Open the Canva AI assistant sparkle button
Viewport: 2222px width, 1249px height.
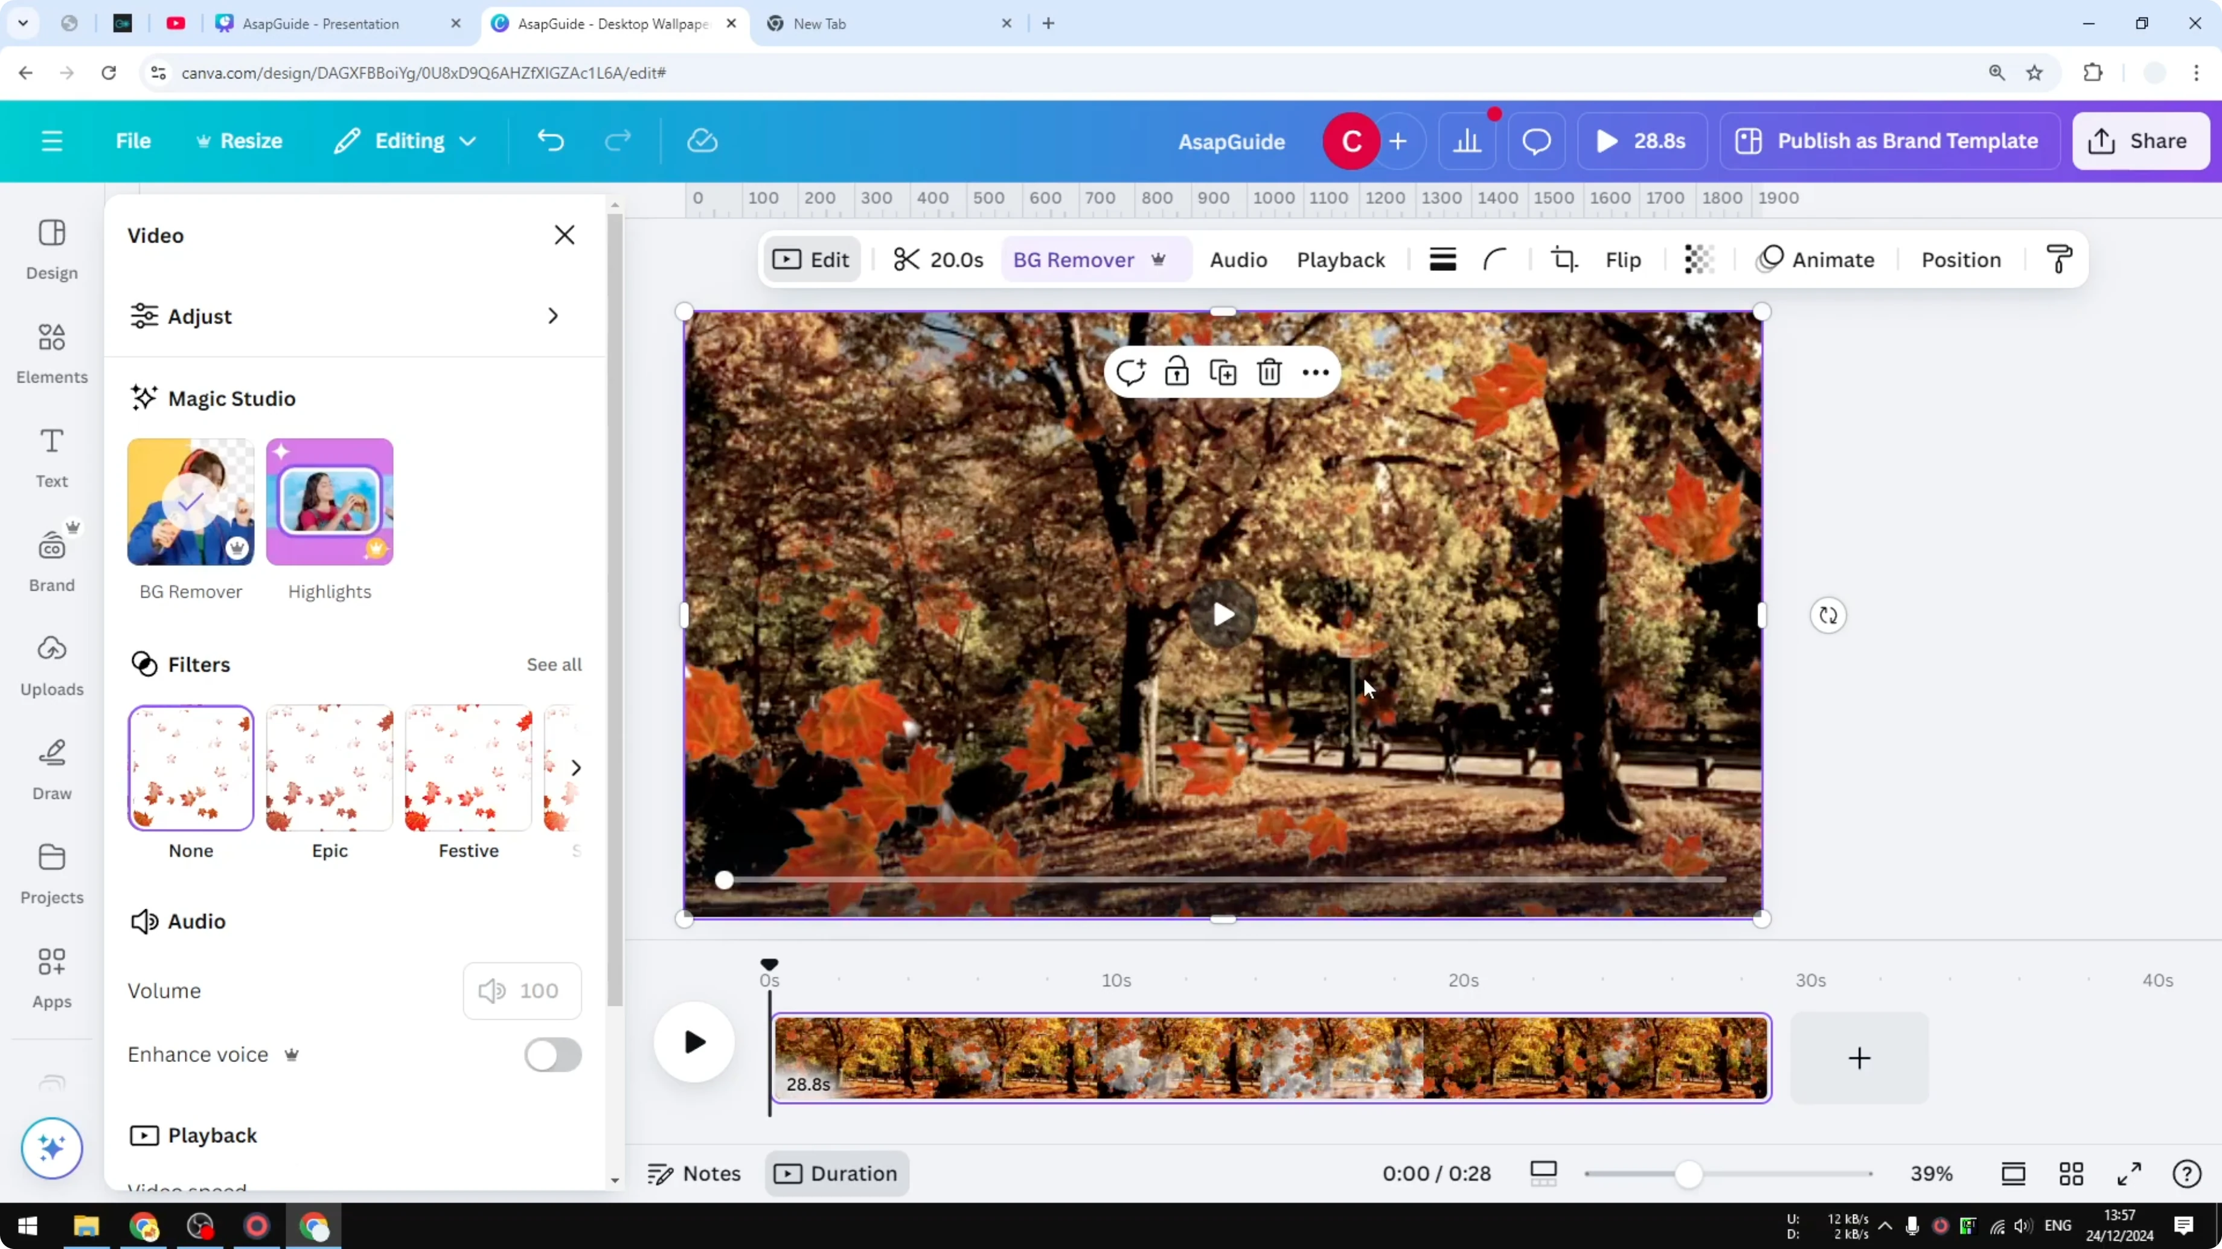(x=52, y=1148)
